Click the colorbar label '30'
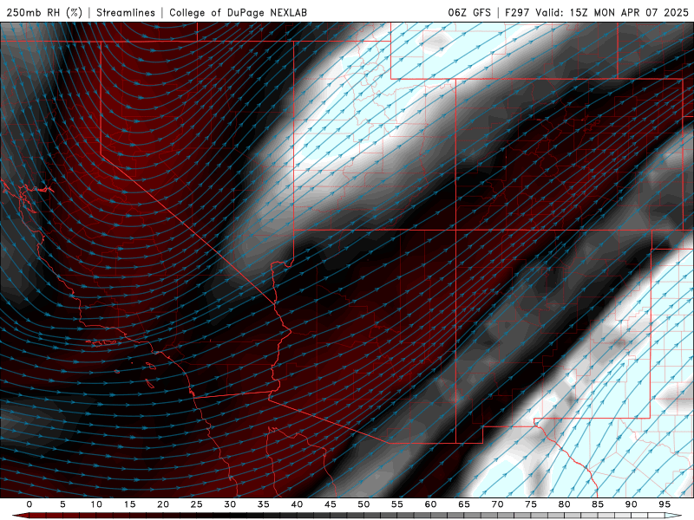 pos(230,504)
